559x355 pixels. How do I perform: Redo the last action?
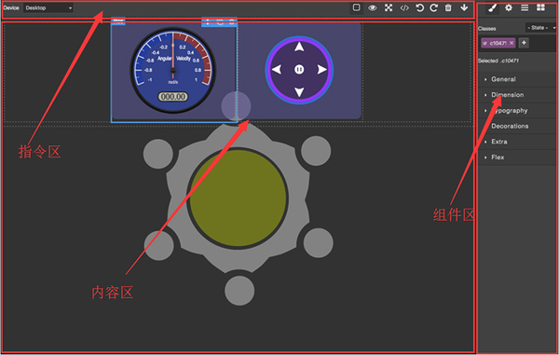pyautogui.click(x=433, y=7)
